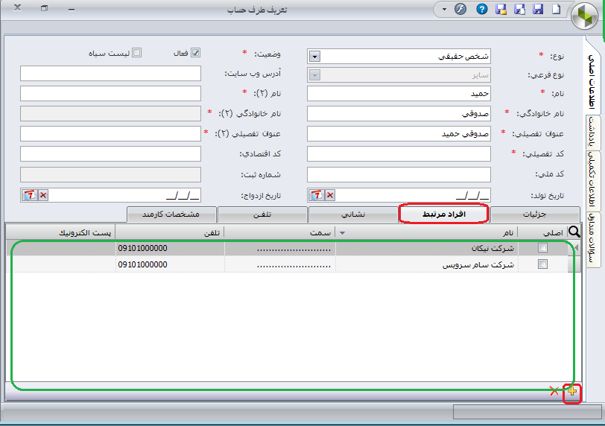Click the blank new document icon in toolbar
605x426 pixels.
click(x=556, y=9)
